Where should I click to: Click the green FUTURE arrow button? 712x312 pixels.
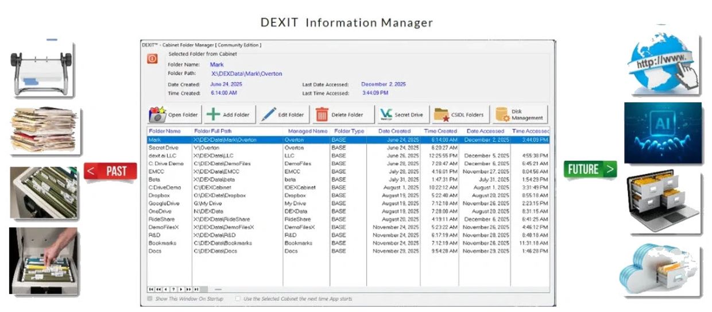pyautogui.click(x=590, y=170)
